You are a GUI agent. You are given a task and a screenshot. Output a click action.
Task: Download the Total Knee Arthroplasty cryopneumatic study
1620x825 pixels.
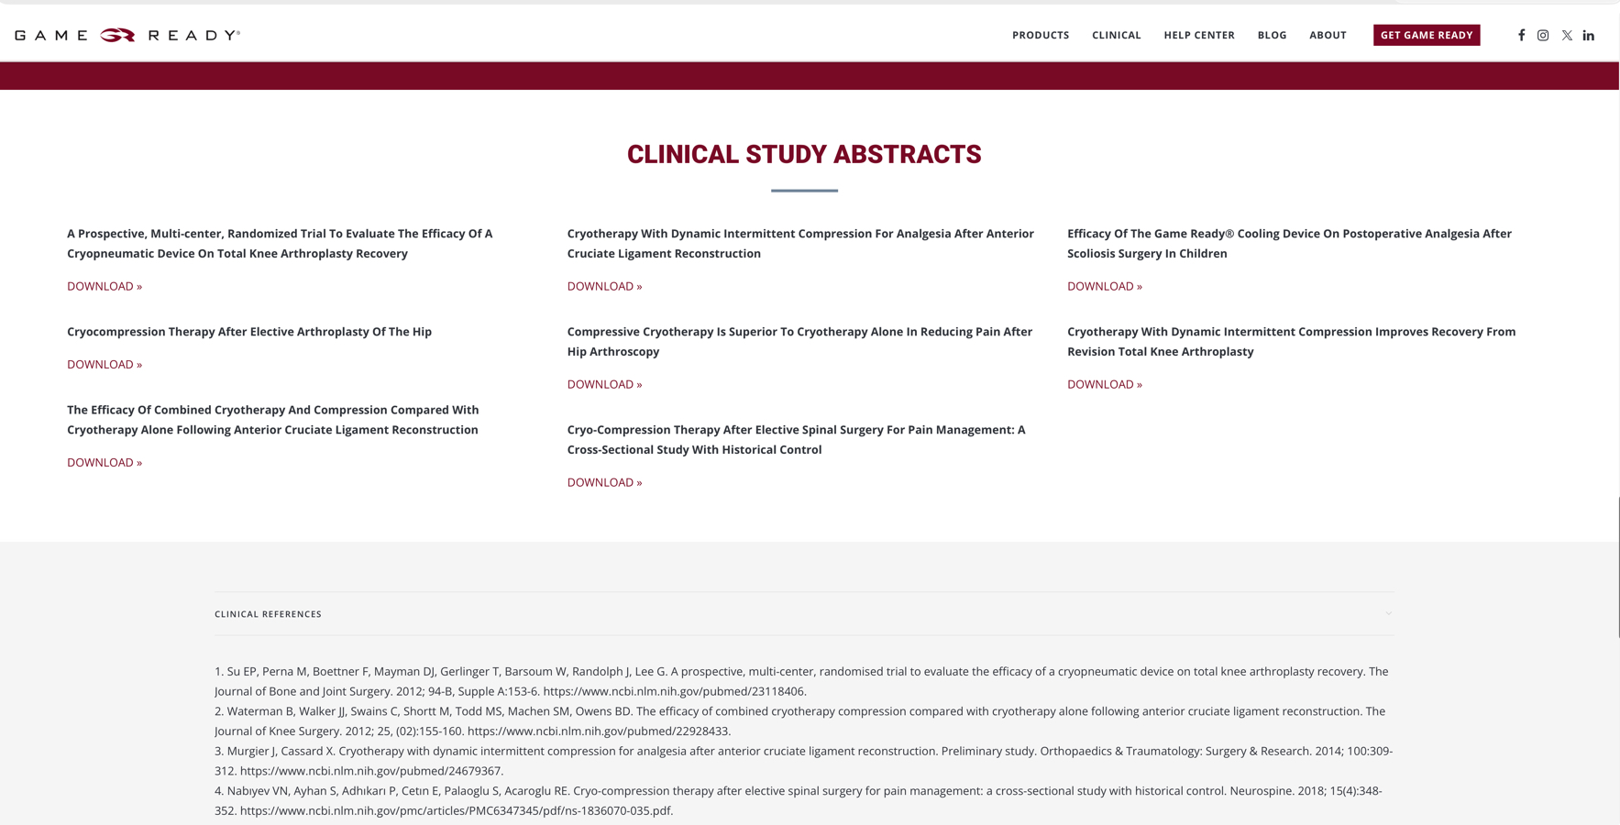tap(105, 286)
